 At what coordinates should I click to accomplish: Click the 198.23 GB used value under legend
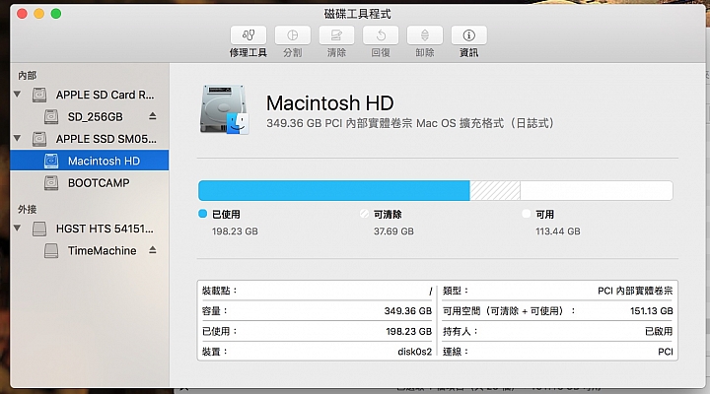point(235,231)
